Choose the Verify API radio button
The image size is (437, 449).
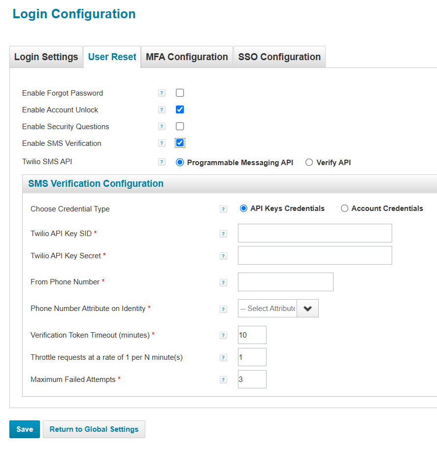tap(309, 162)
